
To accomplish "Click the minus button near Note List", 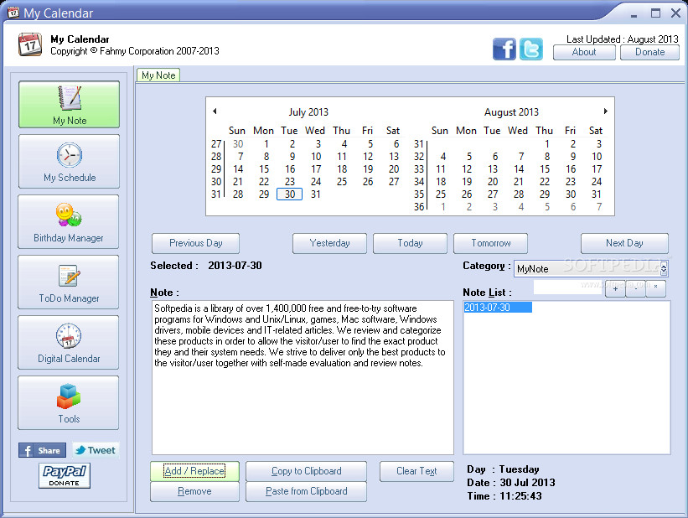I will 635,289.
